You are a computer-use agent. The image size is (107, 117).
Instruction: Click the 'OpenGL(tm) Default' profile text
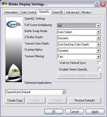coord(18,92)
